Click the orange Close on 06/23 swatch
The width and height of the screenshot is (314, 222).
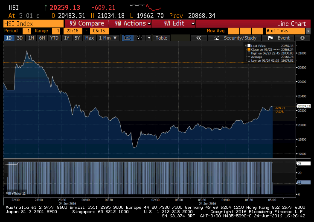pos(249,49)
